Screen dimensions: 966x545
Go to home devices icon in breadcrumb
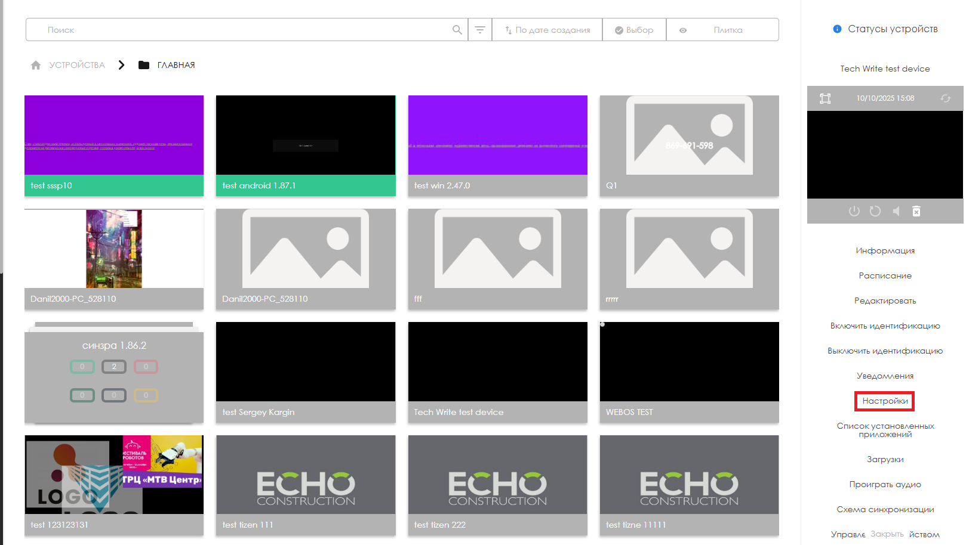point(36,65)
